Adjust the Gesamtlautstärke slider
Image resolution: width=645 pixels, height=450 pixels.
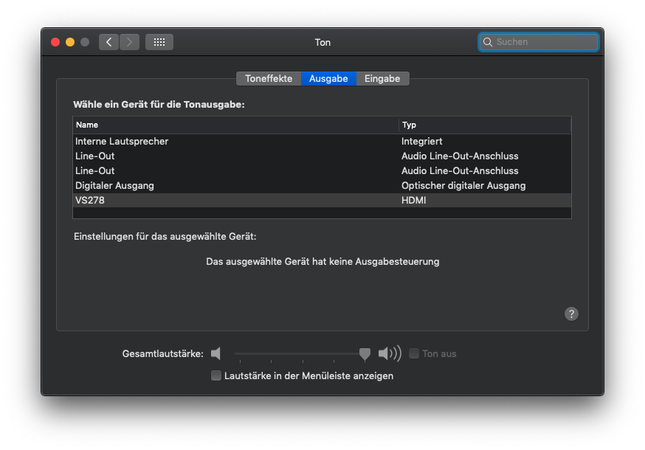click(x=365, y=355)
